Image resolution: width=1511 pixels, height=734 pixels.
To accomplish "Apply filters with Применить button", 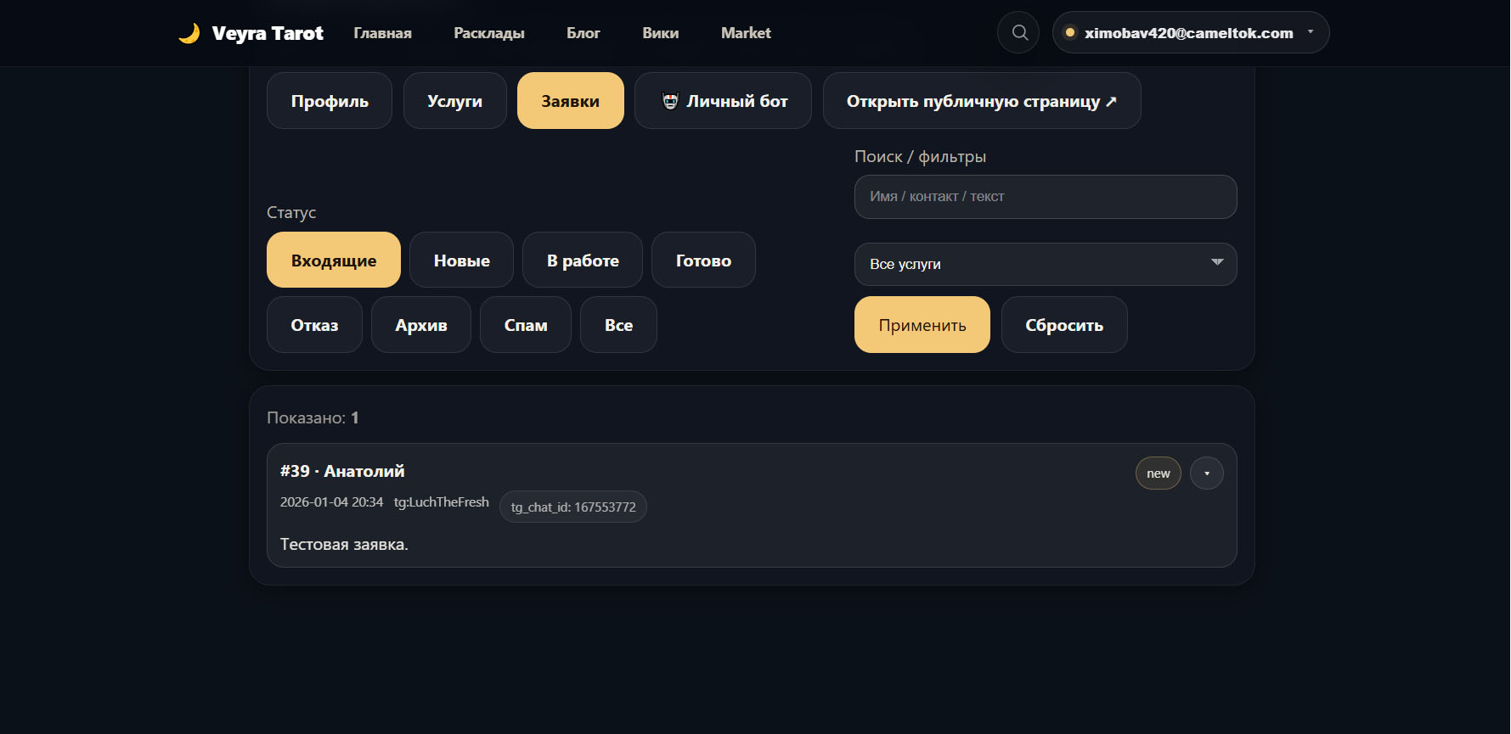I will (922, 325).
